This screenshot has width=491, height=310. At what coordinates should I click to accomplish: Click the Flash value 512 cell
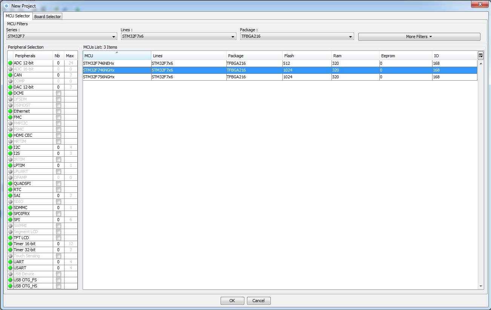point(307,63)
